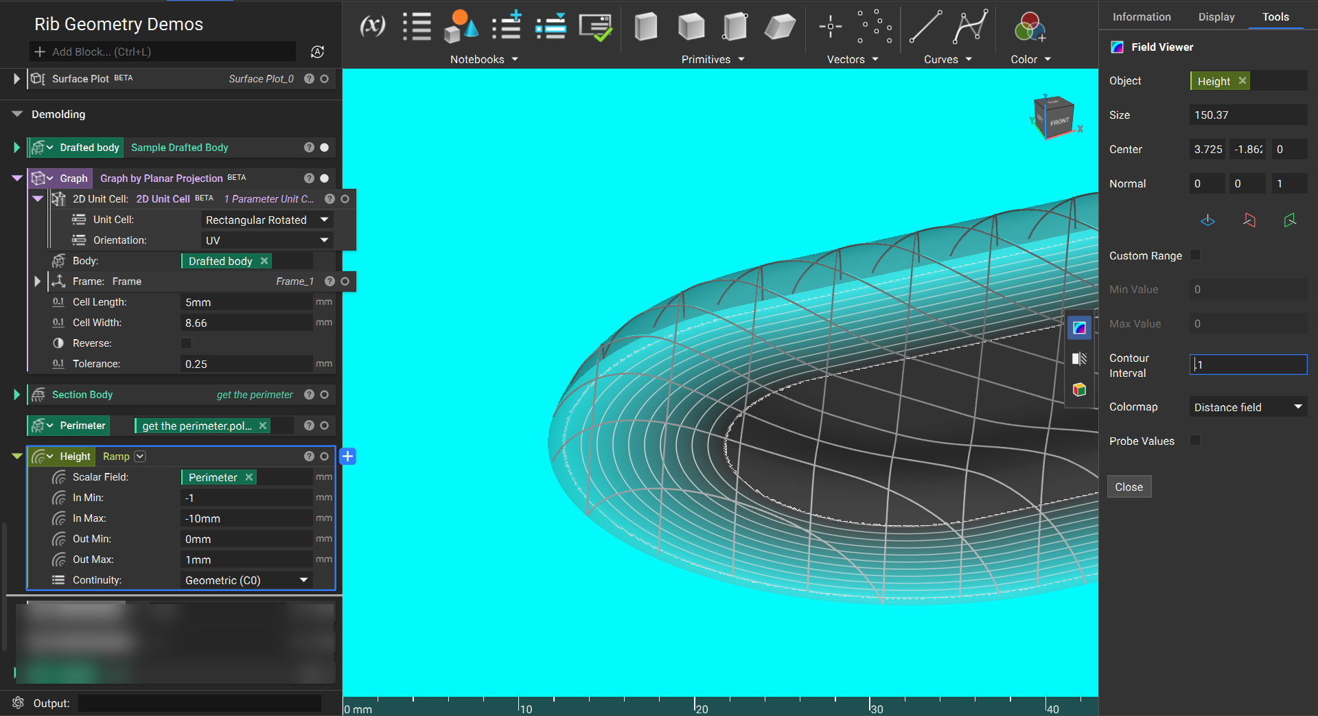The height and width of the screenshot is (716, 1318).
Task: Collapse the Demolding section
Action: (17, 114)
